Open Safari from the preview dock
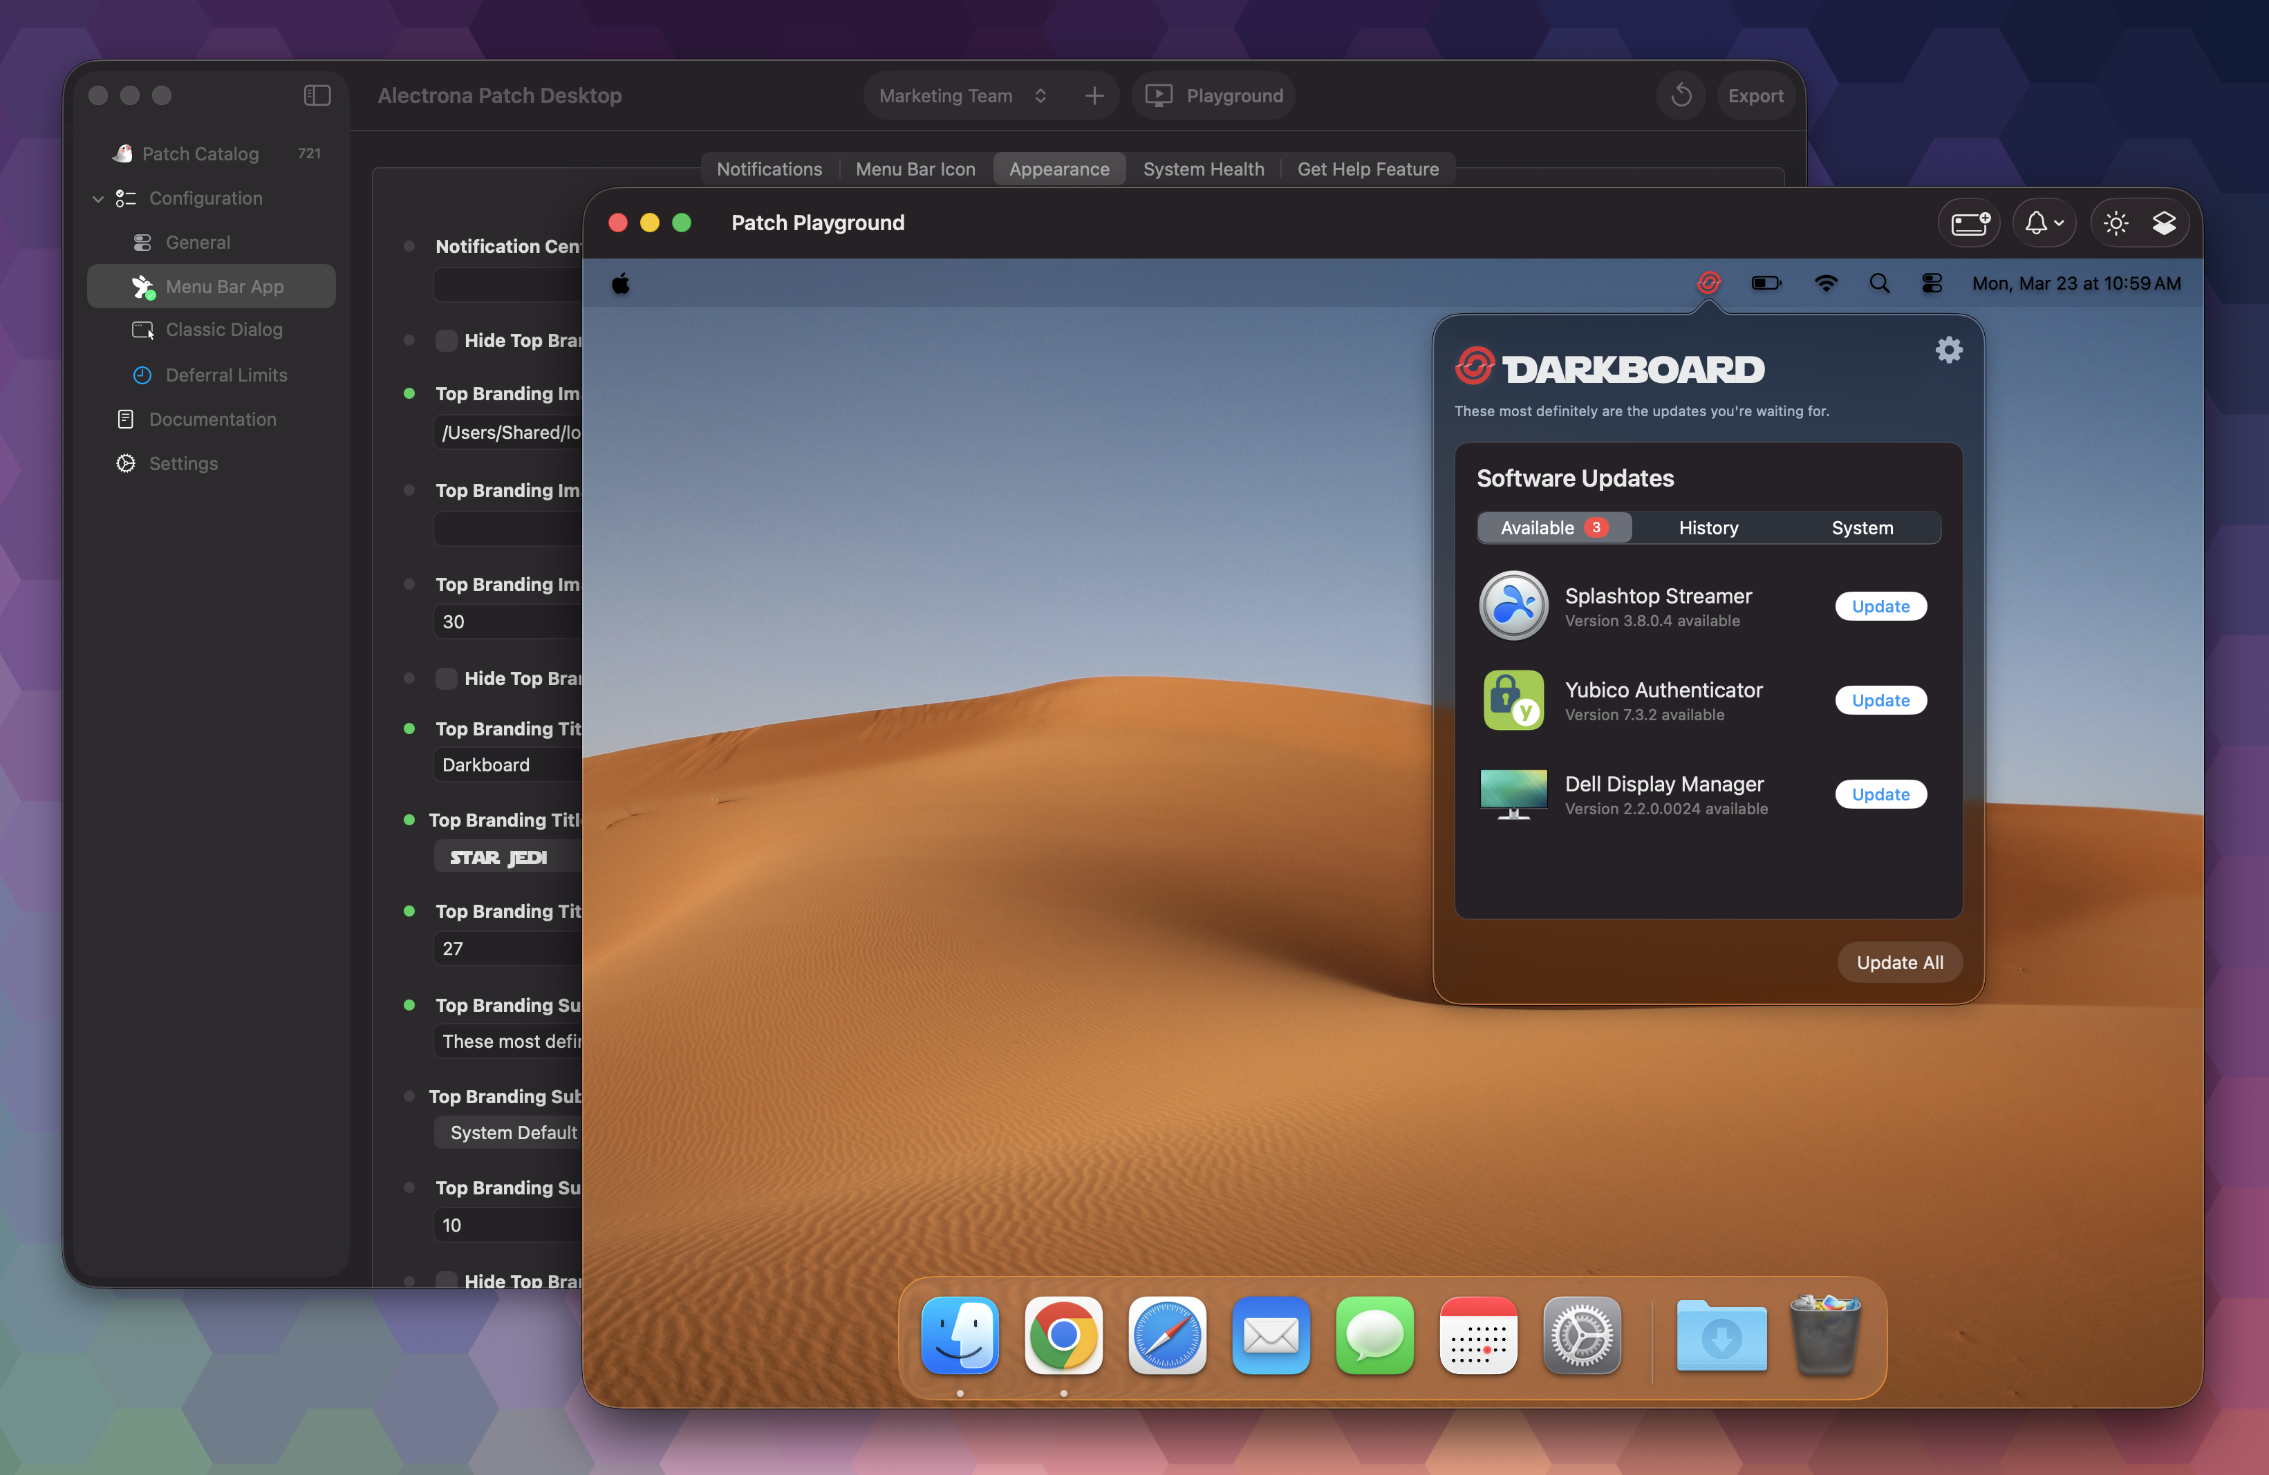 click(x=1167, y=1335)
